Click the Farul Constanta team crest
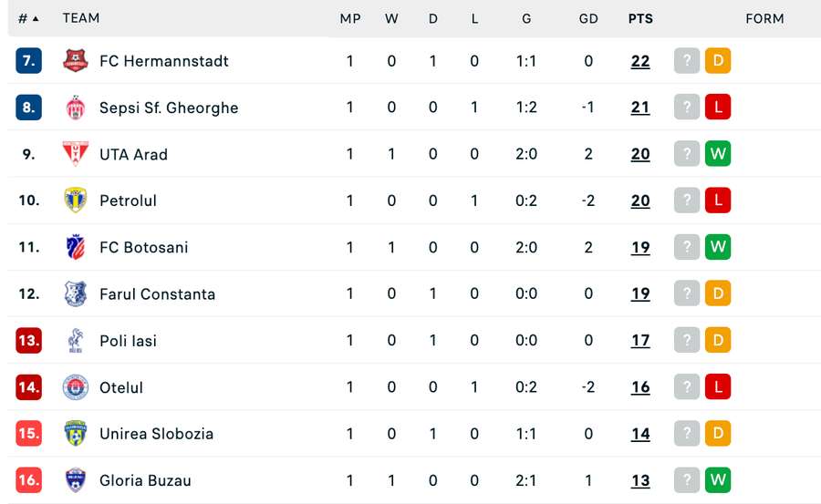The width and height of the screenshot is (821, 504). tap(75, 293)
